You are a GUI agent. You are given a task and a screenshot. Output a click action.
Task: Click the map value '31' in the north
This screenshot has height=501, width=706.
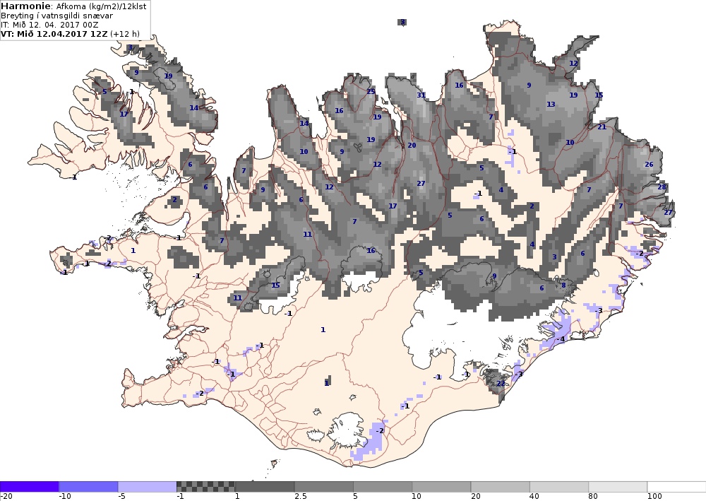coord(421,95)
